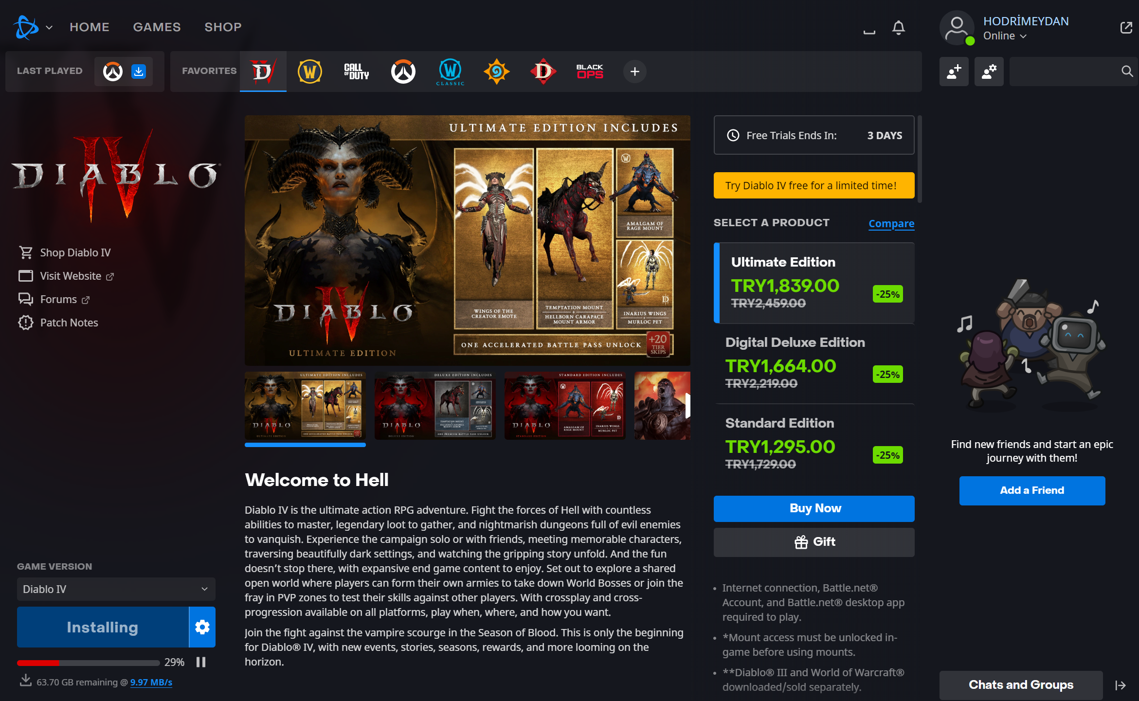The height and width of the screenshot is (701, 1139).
Task: Click the Installing button
Action: (103, 627)
